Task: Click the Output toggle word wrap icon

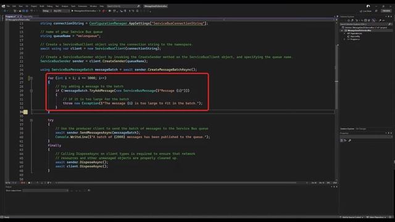Action: (x=89, y=191)
